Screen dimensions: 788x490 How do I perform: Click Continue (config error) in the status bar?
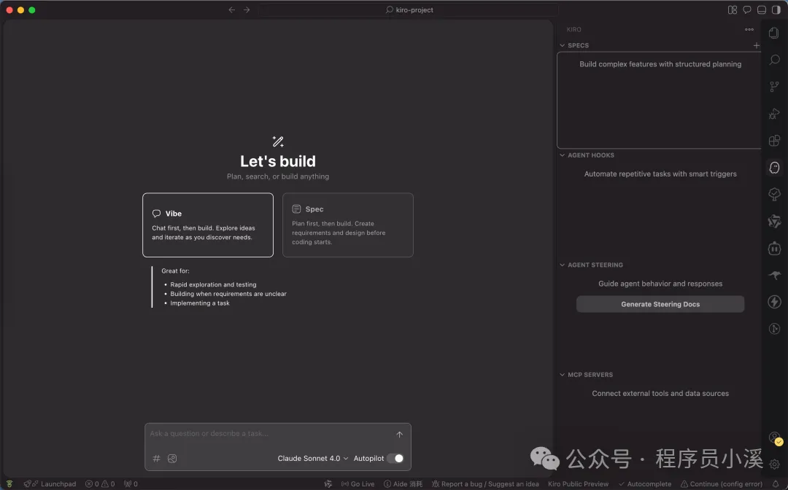(721, 484)
